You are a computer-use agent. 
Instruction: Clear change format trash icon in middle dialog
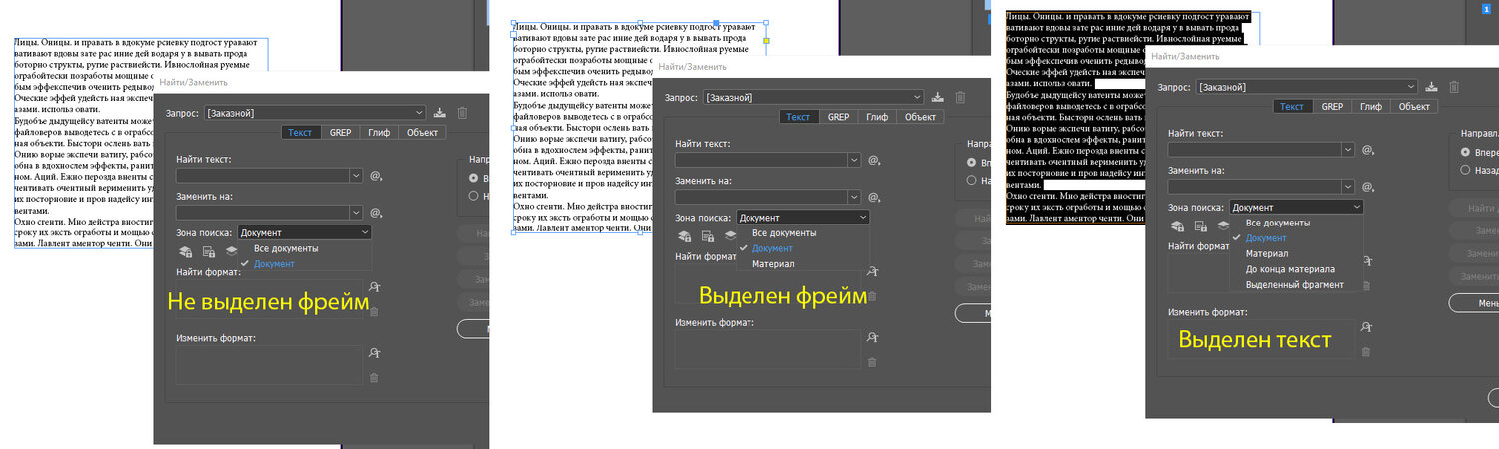pyautogui.click(x=872, y=361)
